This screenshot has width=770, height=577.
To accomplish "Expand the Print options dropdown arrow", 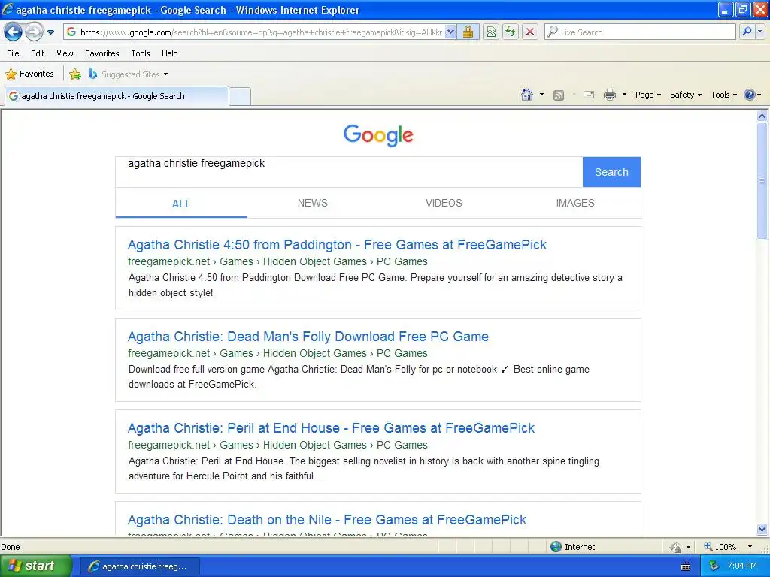I will (624, 95).
